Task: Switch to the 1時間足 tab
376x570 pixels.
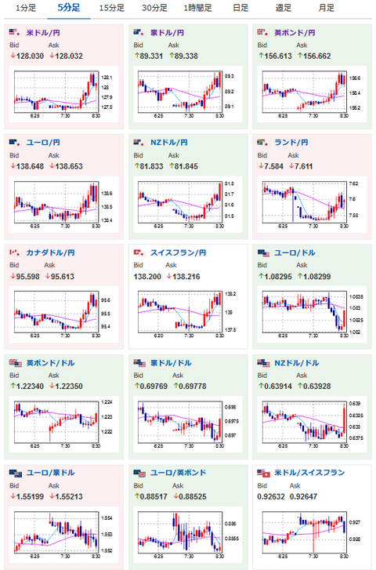Action: (197, 8)
